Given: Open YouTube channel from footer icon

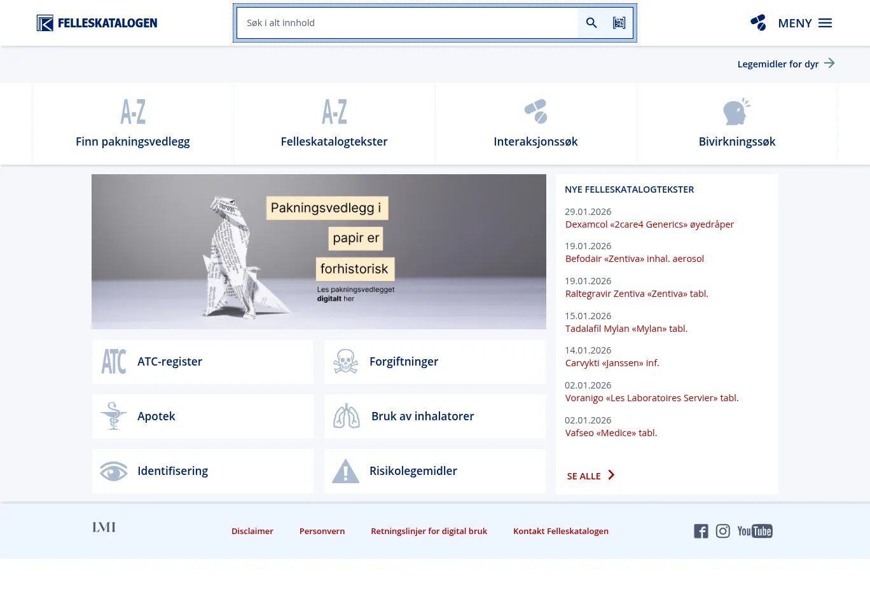Looking at the screenshot, I should [x=755, y=531].
